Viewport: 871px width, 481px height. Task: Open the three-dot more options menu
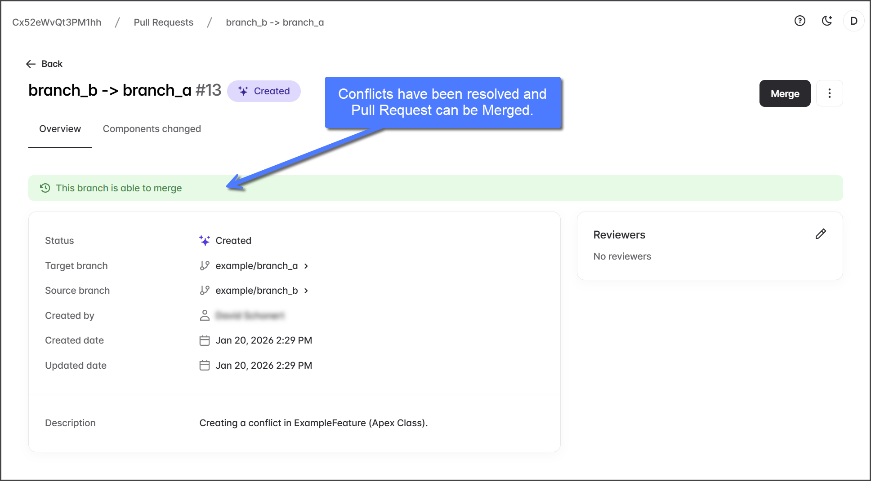(x=829, y=93)
